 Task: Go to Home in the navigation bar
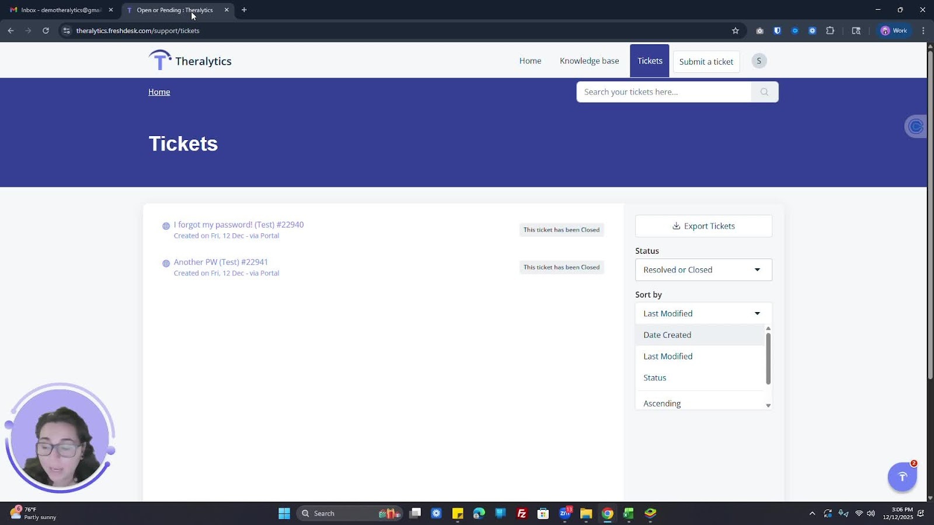click(530, 61)
